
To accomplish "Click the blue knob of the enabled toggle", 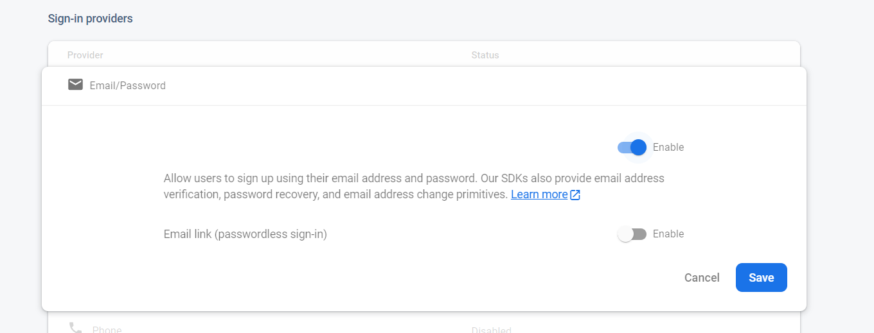I will pos(638,148).
